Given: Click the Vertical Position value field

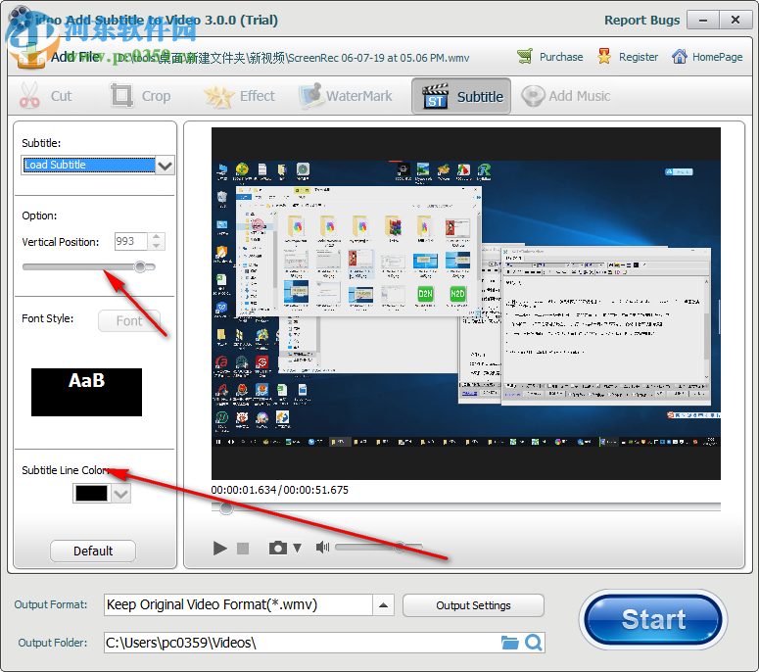Looking at the screenshot, I should (130, 241).
